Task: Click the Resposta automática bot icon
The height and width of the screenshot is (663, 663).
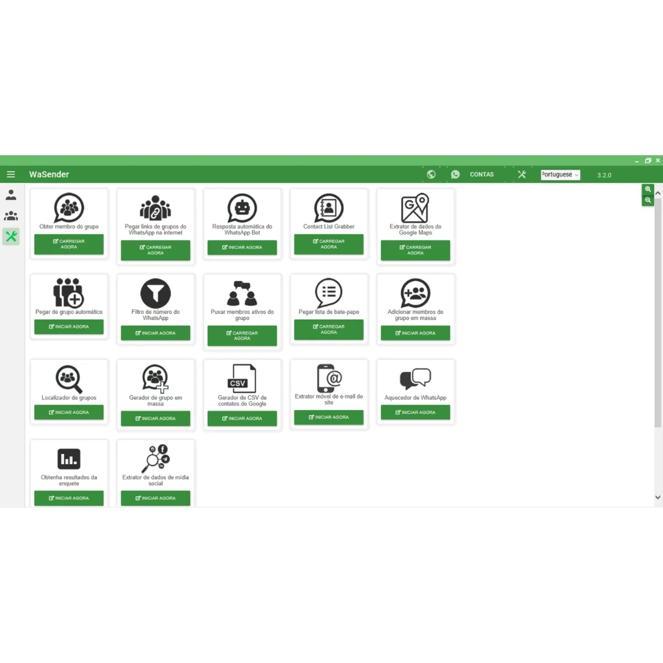Action: click(242, 208)
